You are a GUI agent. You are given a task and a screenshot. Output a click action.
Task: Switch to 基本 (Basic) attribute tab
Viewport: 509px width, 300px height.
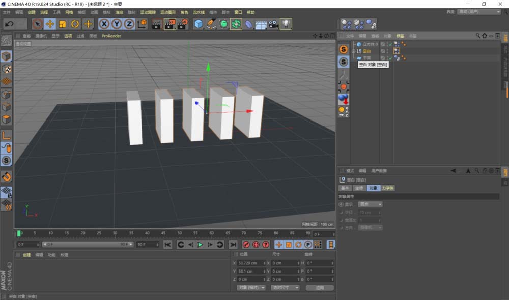click(x=345, y=188)
